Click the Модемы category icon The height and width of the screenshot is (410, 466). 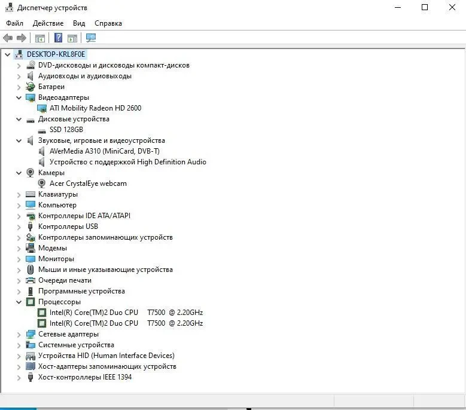click(31, 248)
